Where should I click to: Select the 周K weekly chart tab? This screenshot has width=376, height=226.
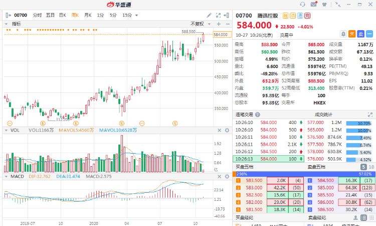pos(75,16)
